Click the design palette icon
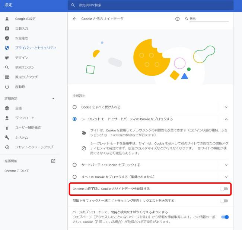 pos(7,58)
